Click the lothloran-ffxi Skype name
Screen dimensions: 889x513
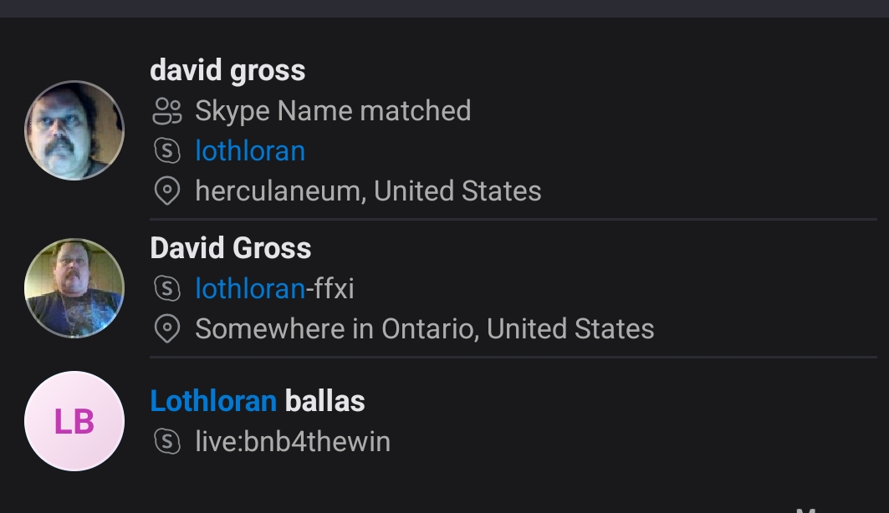click(x=274, y=289)
